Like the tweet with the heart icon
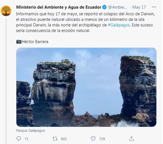The width and height of the screenshot is (163, 144). tap(93, 139)
